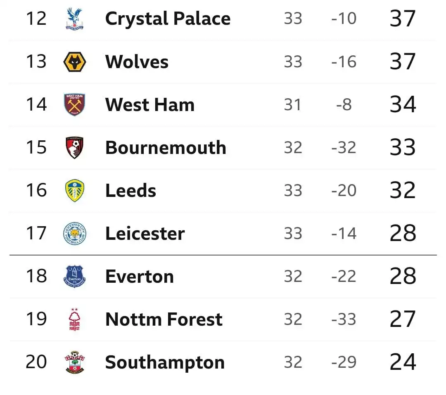Click the Crystal Palace club crest
The height and width of the screenshot is (395, 446).
[74, 19]
